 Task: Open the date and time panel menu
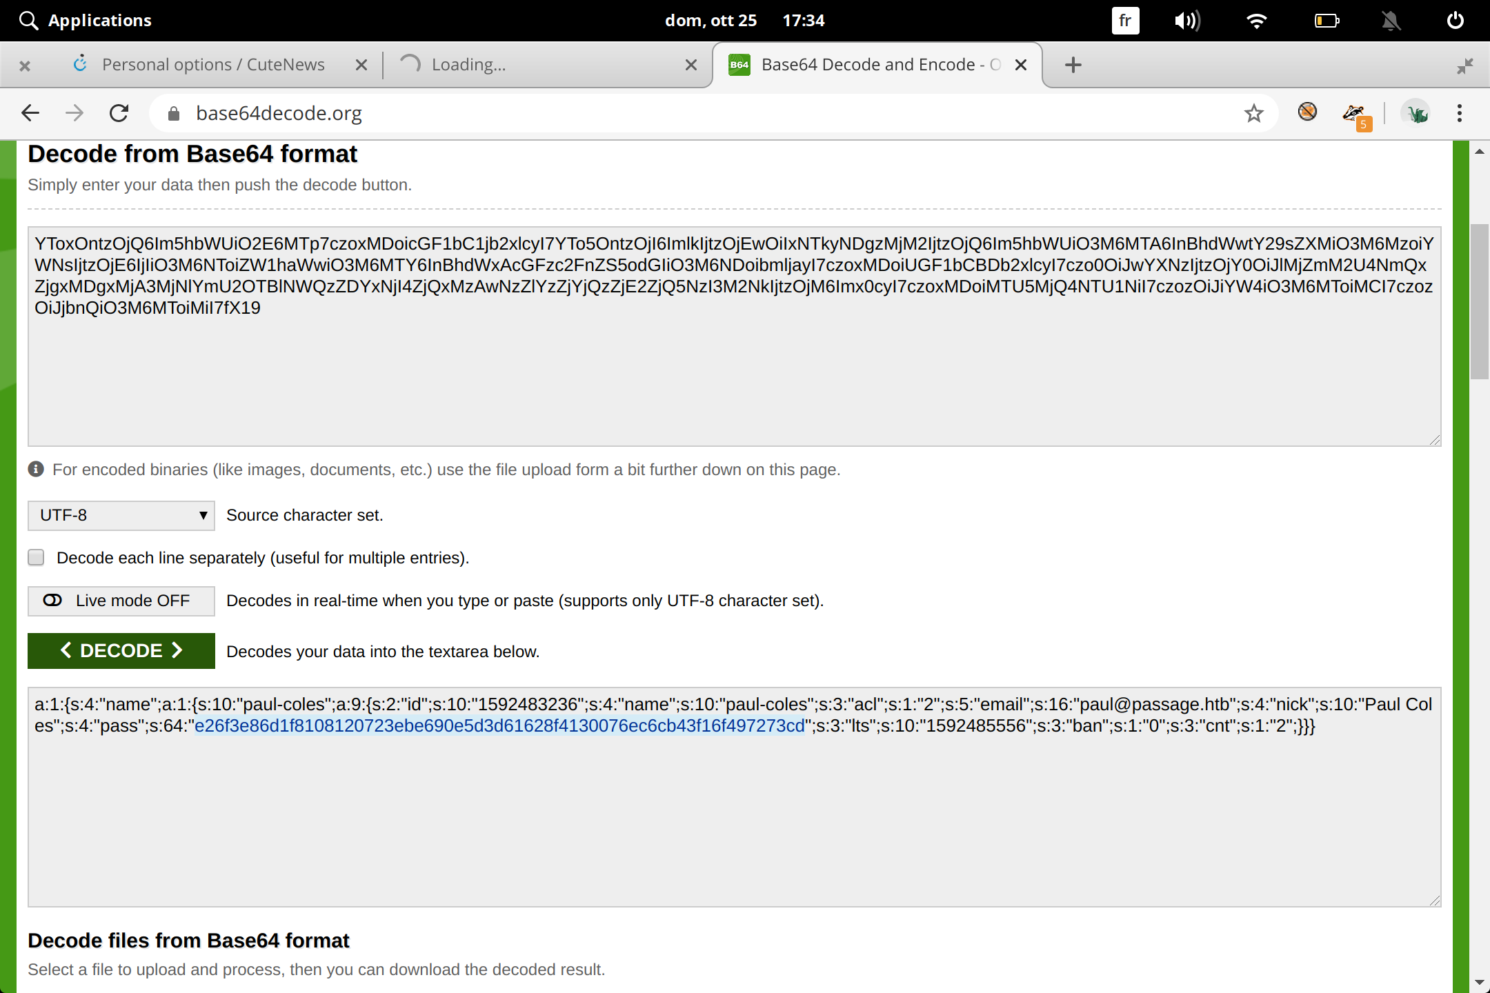(744, 21)
